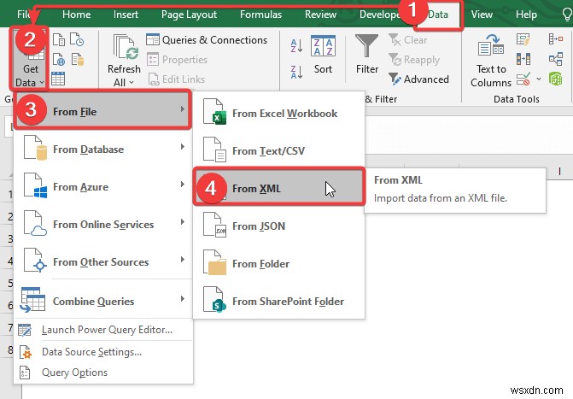The height and width of the screenshot is (399, 573).
Task: Expand the From Azure submenu arrow
Action: [x=183, y=185]
